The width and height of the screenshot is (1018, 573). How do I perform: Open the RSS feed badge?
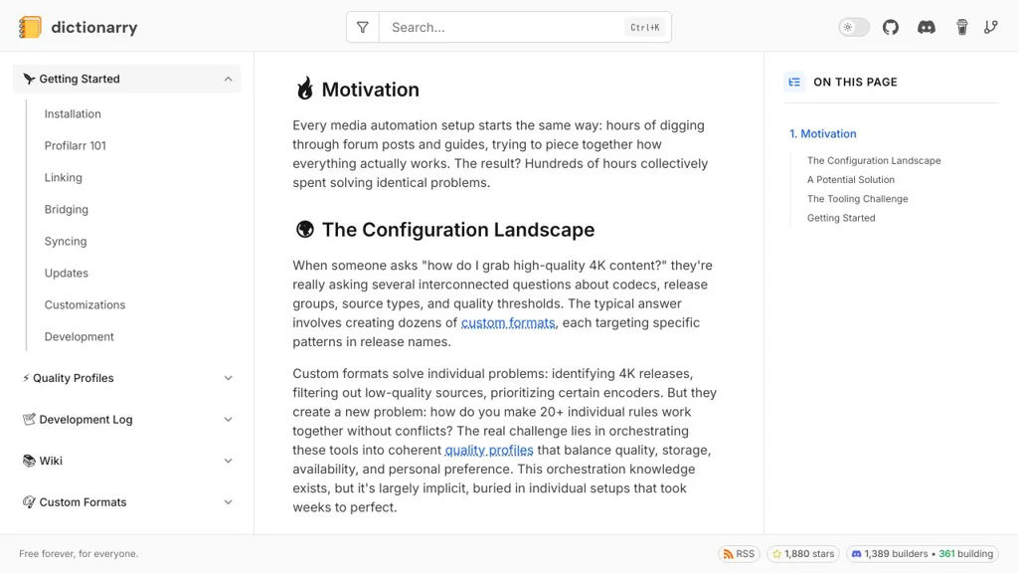tap(739, 554)
